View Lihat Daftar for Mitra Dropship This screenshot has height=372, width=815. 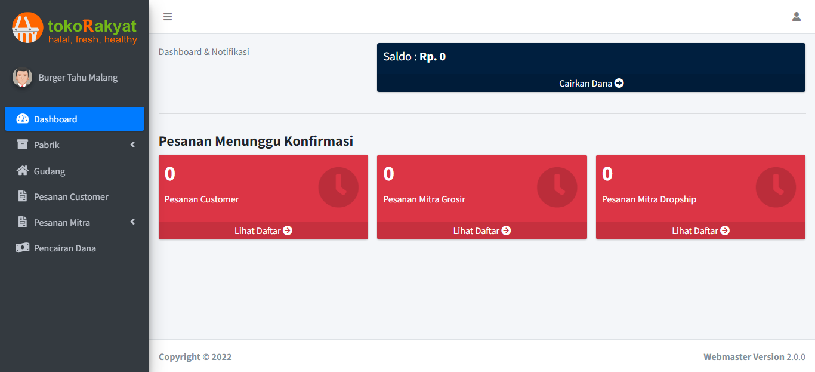click(700, 230)
